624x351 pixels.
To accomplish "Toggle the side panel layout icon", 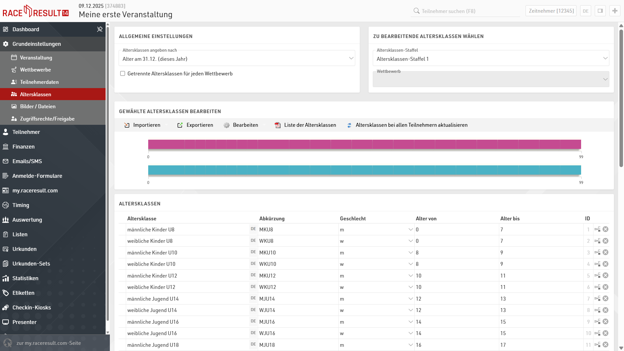I will click(600, 11).
